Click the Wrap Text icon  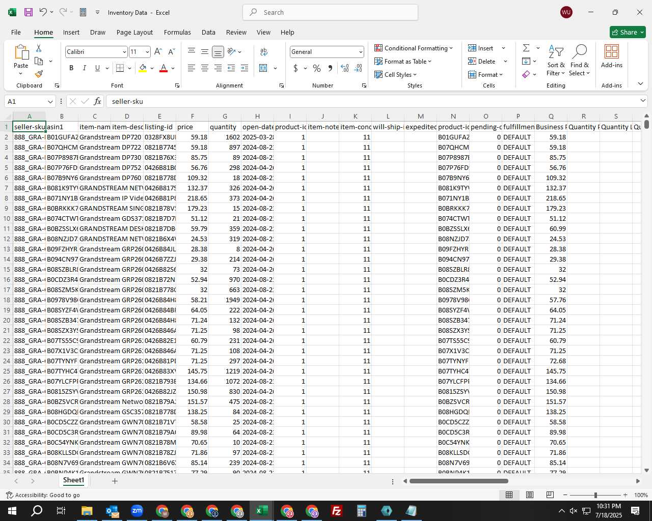pyautogui.click(x=264, y=52)
